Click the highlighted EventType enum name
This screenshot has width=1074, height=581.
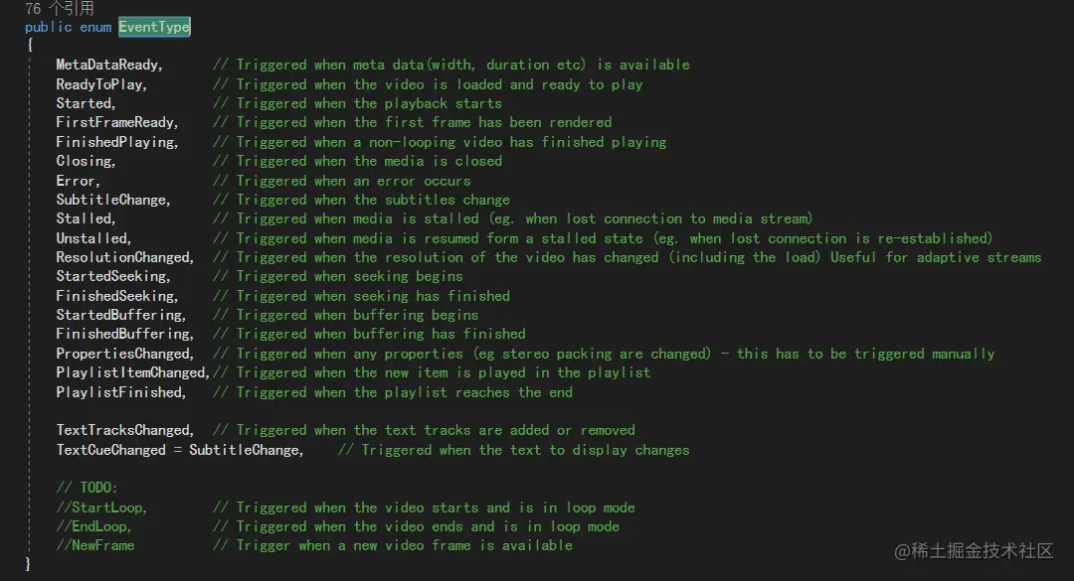[x=154, y=28]
